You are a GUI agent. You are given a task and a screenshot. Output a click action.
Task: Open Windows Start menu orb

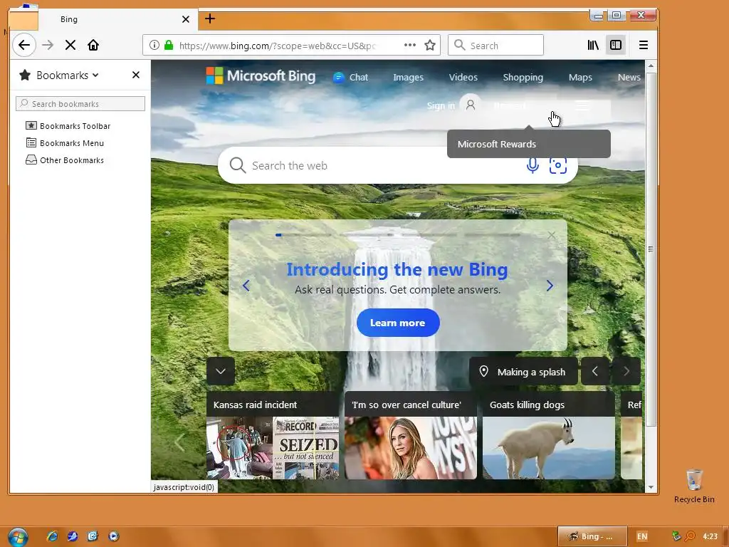coord(18,537)
